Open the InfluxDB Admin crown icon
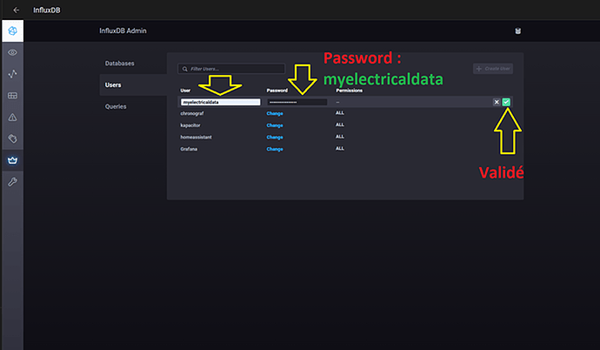Viewport: 600px width, 350px height. click(x=13, y=160)
